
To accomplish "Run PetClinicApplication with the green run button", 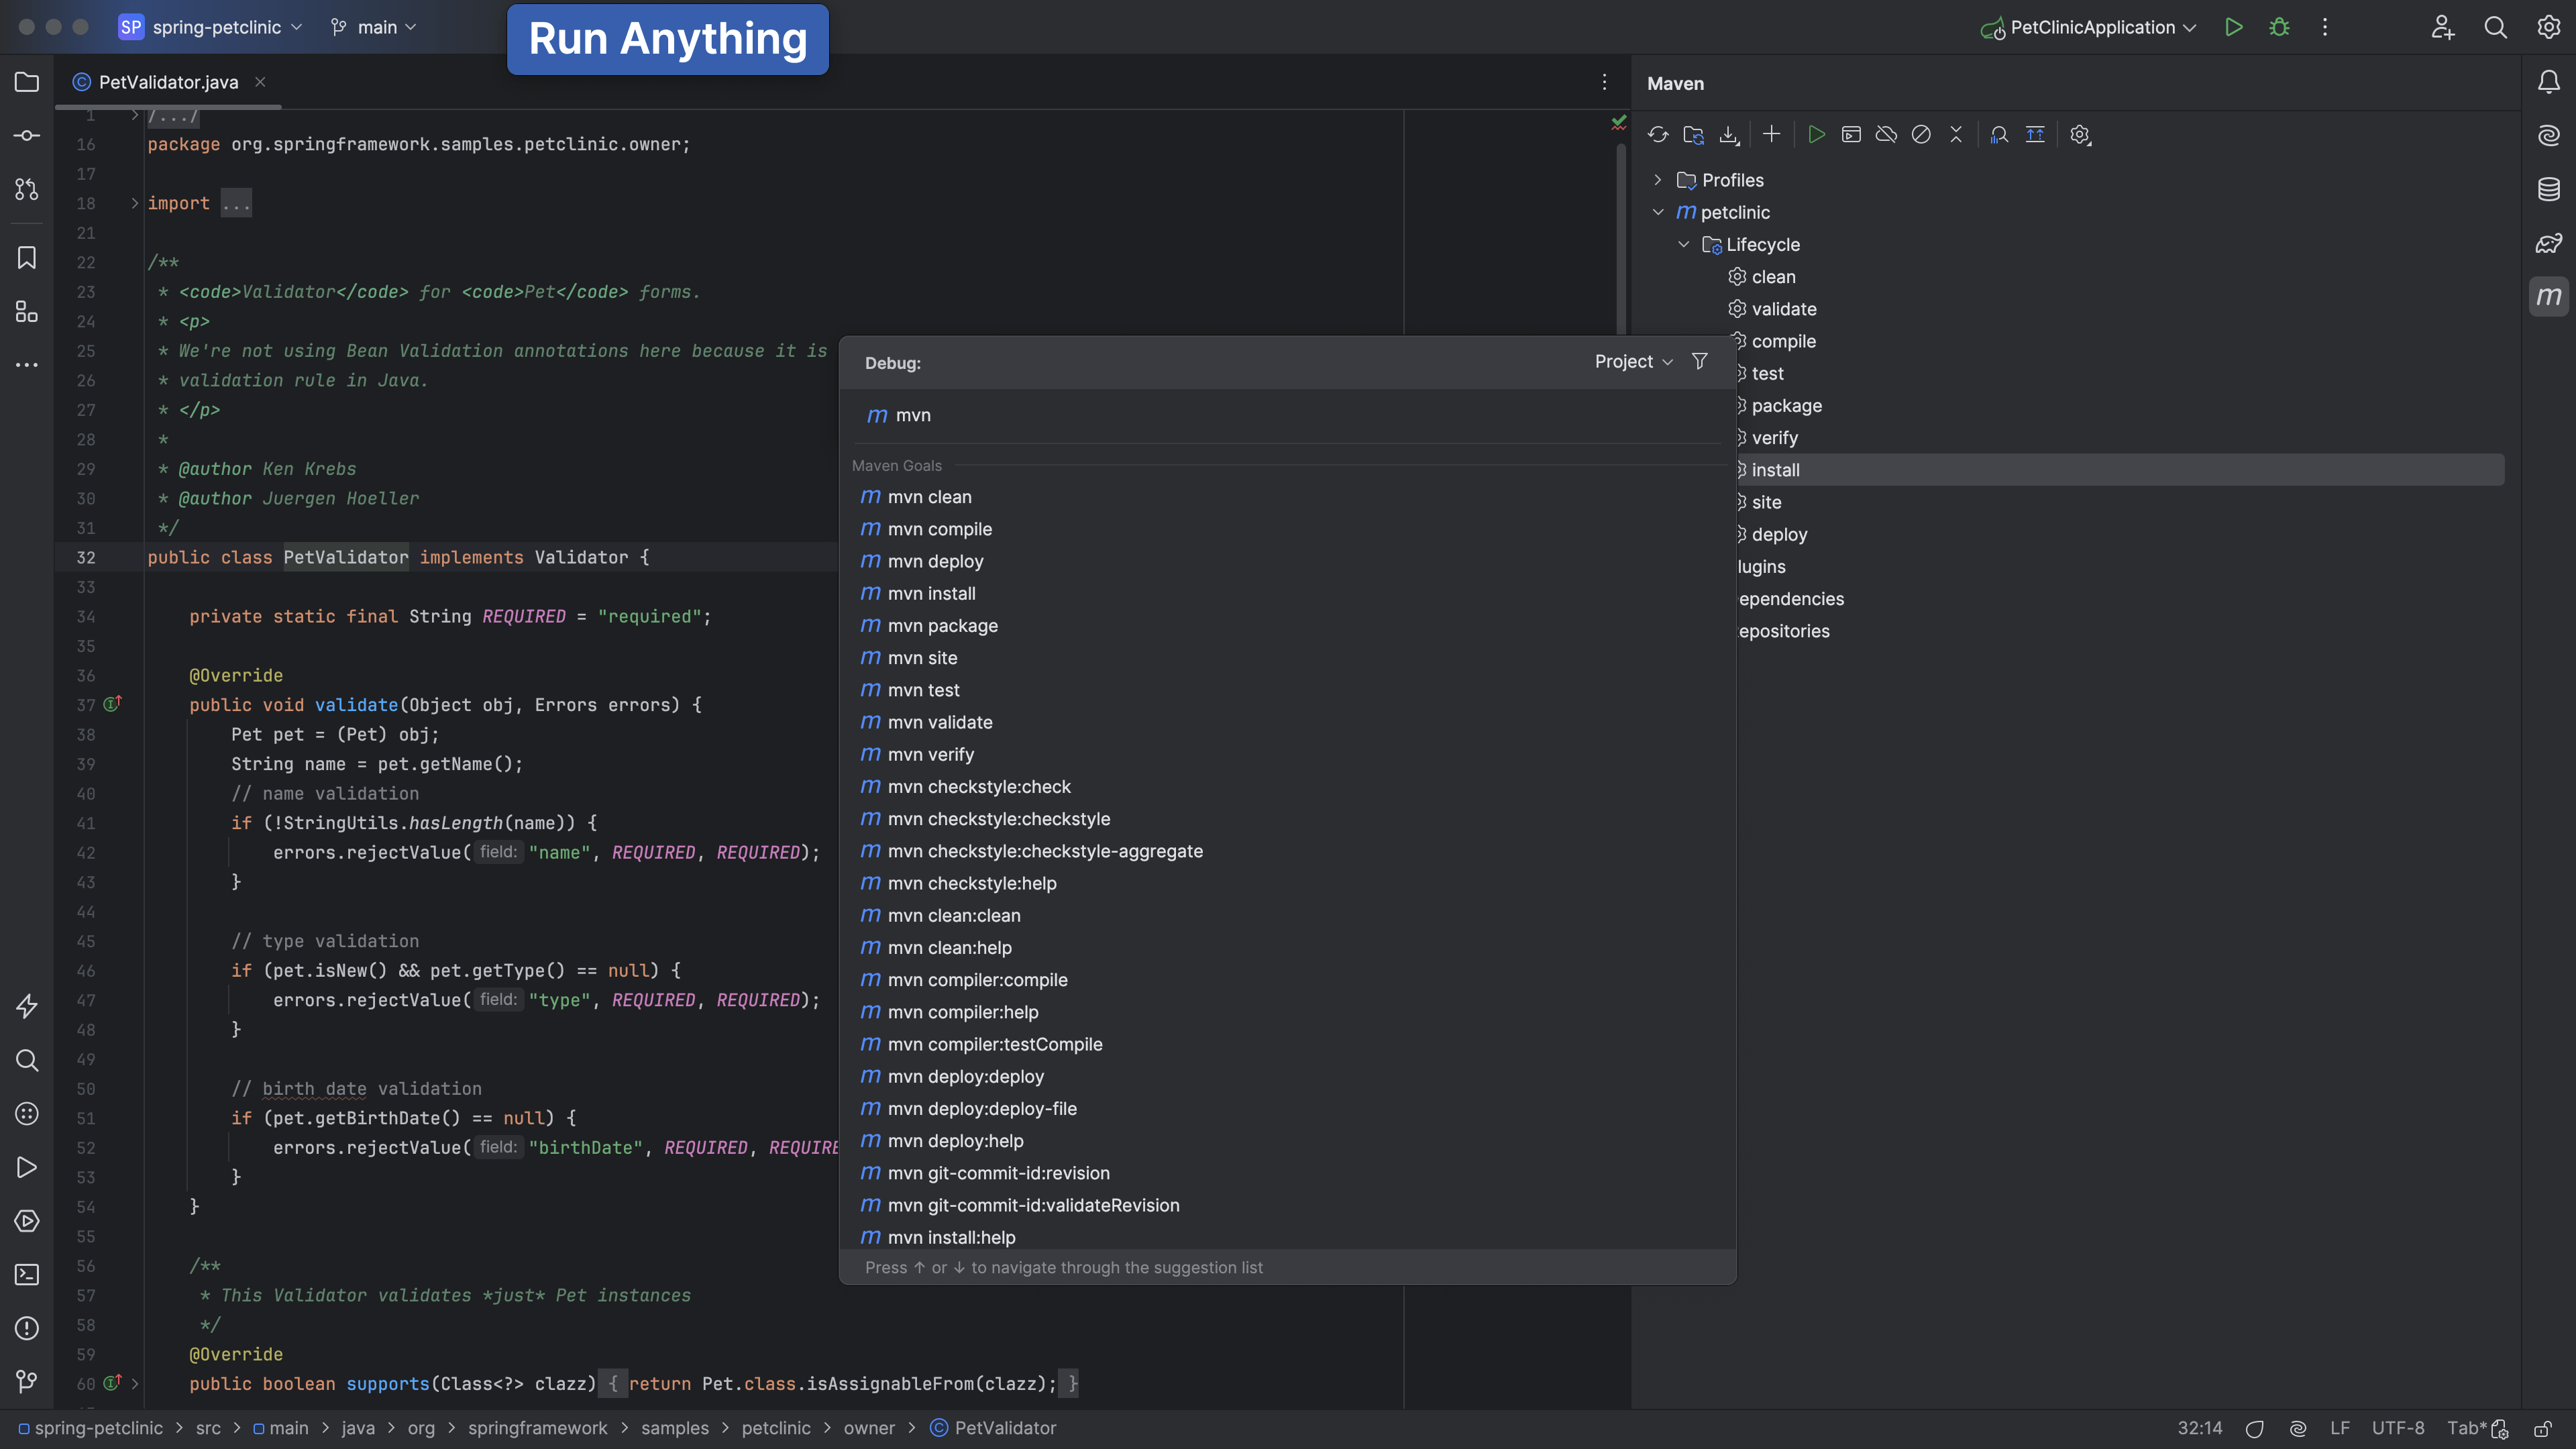I will pyautogui.click(x=2234, y=27).
